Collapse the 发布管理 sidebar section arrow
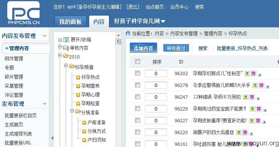This screenshot has width=279, height=147. point(45,104)
